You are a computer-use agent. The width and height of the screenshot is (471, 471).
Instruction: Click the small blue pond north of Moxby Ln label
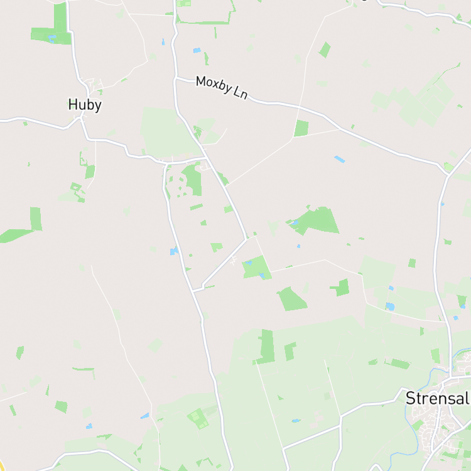coord(197,50)
